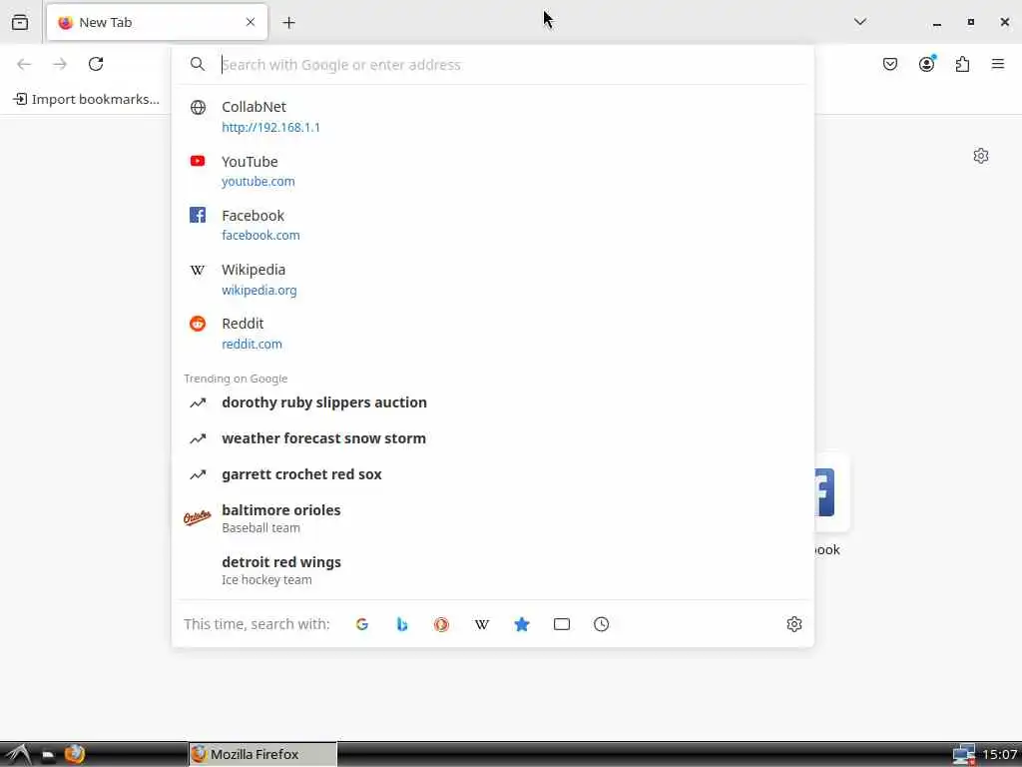Open the Facebook shortcut tile
The image size is (1022, 767).
pos(831,493)
